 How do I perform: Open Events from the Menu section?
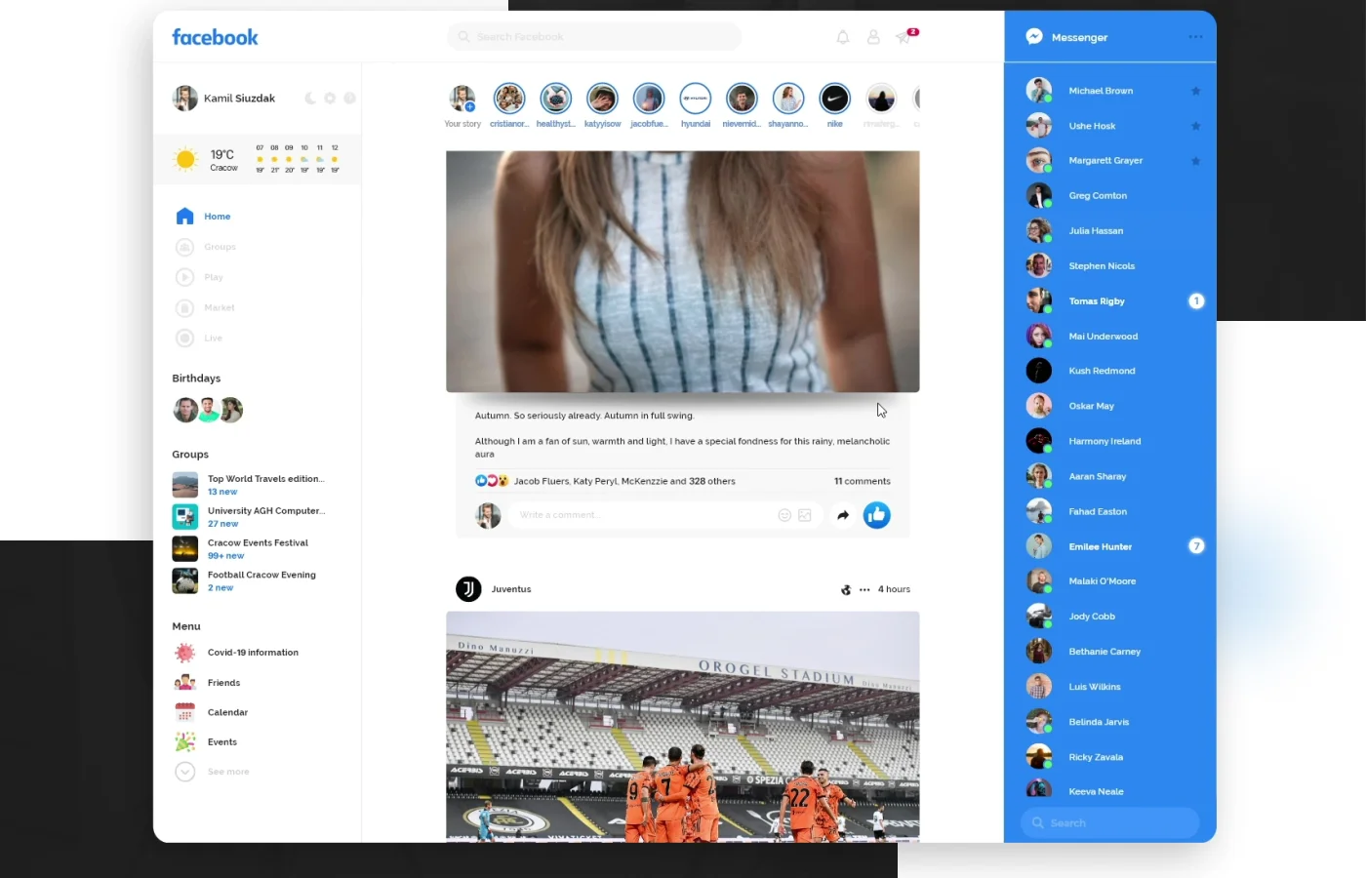point(206,742)
